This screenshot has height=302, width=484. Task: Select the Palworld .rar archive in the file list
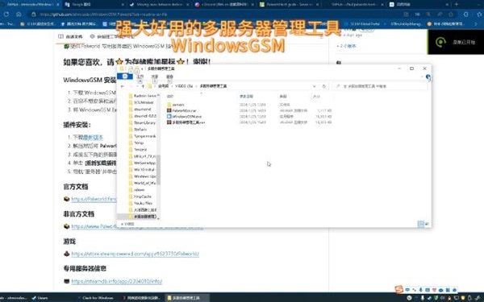[x=184, y=110]
